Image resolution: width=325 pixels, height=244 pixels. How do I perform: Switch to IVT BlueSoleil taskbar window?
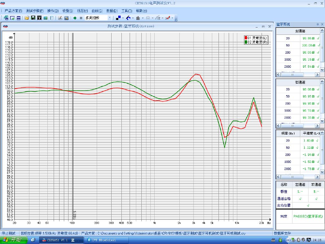[x=104, y=240]
